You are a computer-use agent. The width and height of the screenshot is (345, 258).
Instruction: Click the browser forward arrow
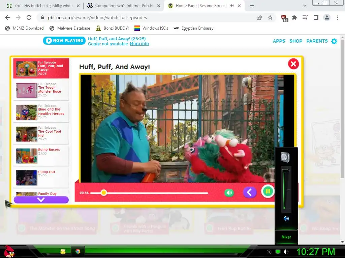pyautogui.click(x=18, y=17)
